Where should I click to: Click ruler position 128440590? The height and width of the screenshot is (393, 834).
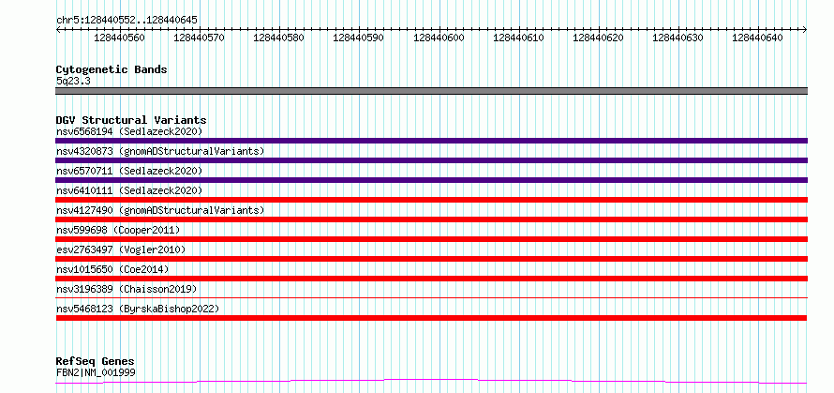(359, 38)
